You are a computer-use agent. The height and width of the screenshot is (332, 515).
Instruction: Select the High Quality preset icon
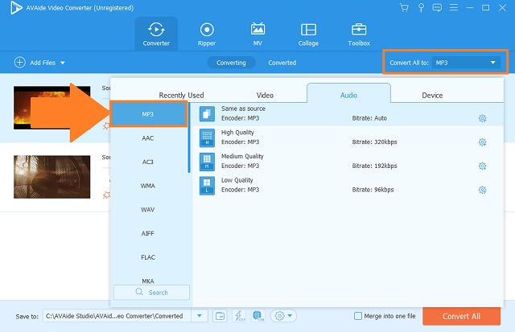207,137
